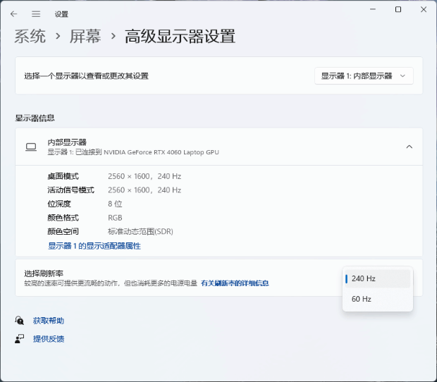Screen dimensions: 437x382
Task: Select 60 Hz refresh rate
Action: [378, 299]
